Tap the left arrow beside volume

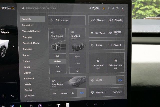click(87, 104)
